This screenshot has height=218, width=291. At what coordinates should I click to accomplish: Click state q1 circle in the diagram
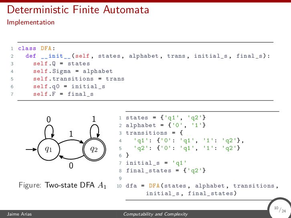click(48, 149)
